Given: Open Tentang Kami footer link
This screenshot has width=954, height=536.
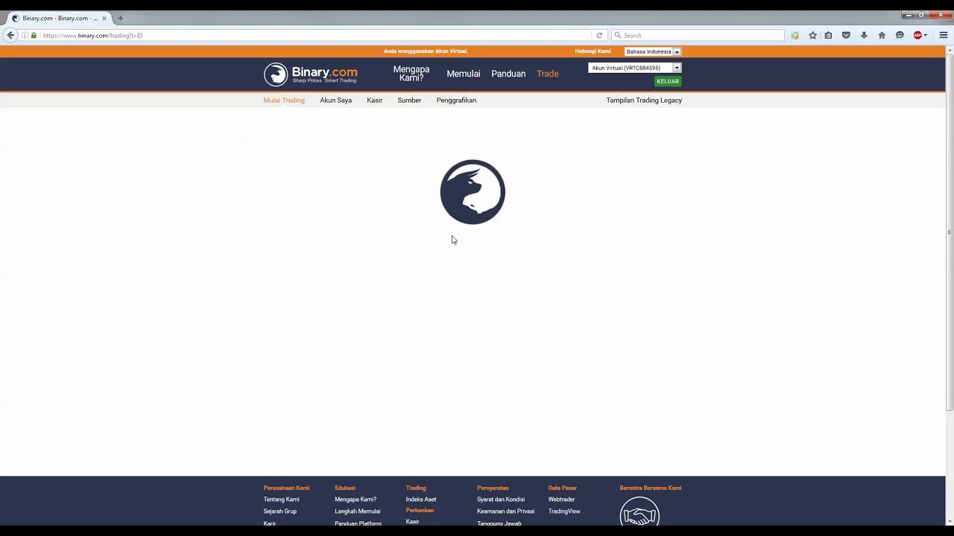Looking at the screenshot, I should click(281, 500).
